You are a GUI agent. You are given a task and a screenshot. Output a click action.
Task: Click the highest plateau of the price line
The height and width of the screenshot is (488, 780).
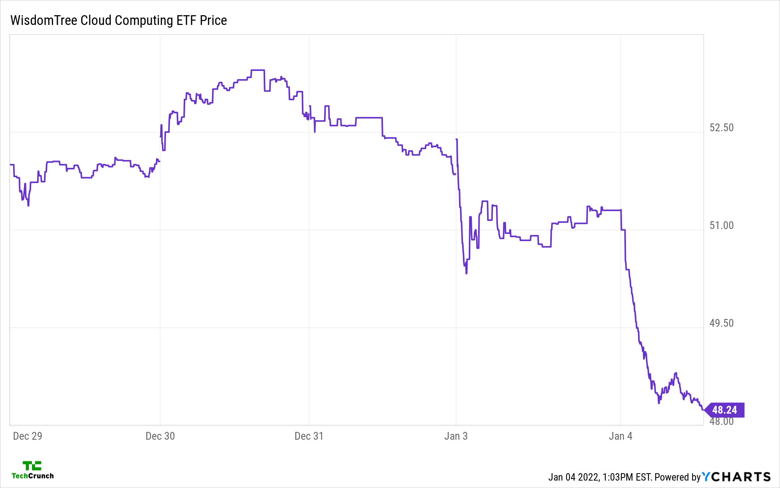[257, 70]
